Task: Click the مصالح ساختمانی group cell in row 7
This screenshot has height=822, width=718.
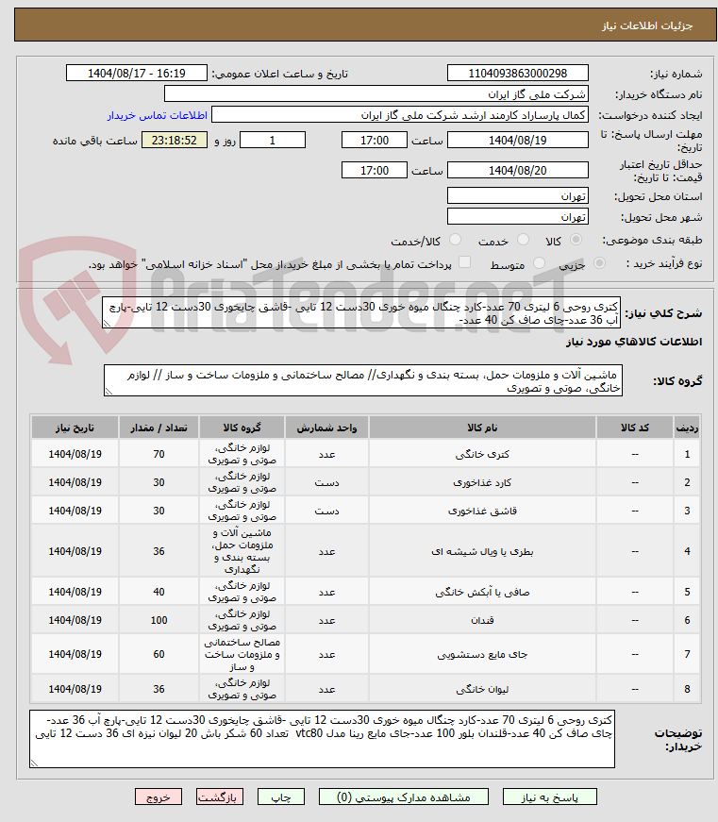Action: 242,654
